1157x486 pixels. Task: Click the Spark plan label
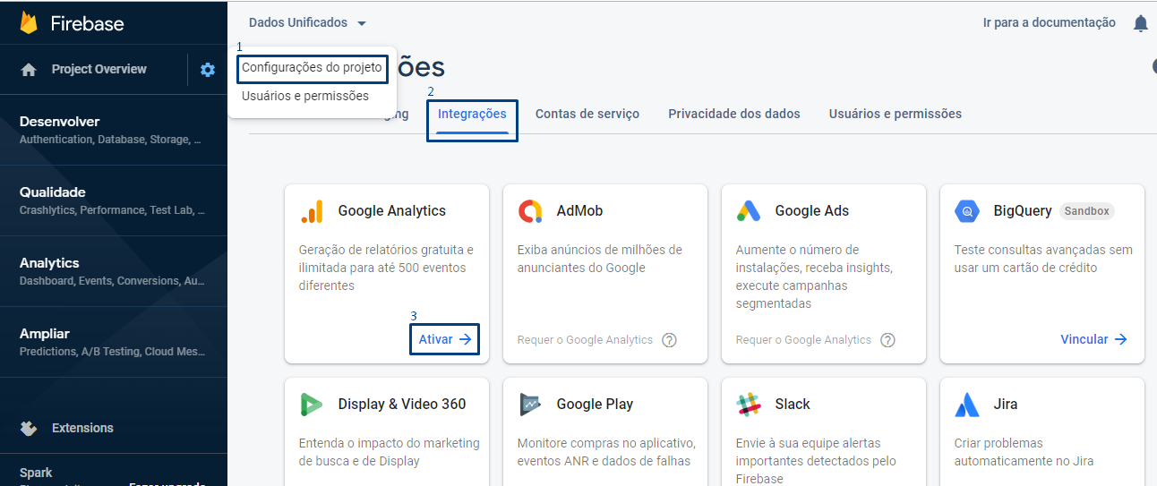(36, 473)
